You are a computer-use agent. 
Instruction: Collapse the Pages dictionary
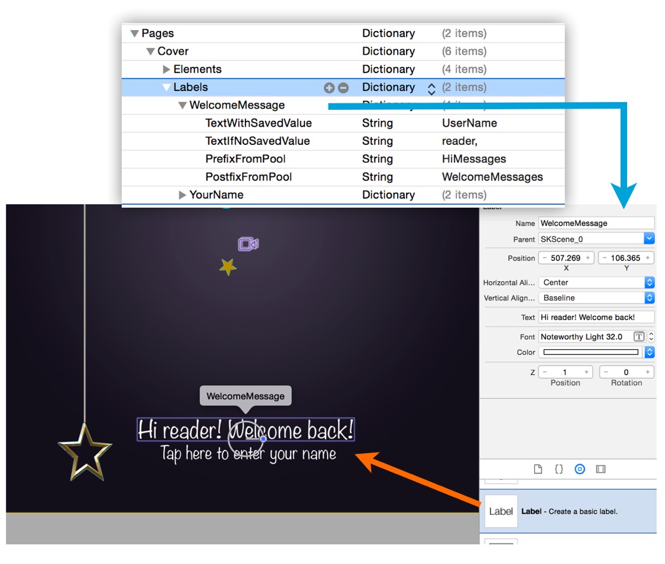134,33
